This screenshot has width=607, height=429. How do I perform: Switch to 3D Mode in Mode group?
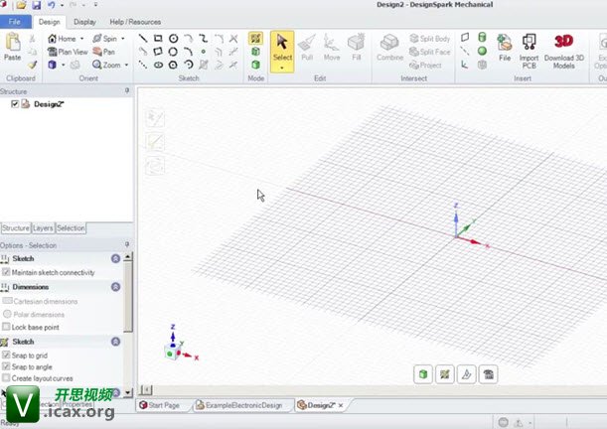[255, 65]
